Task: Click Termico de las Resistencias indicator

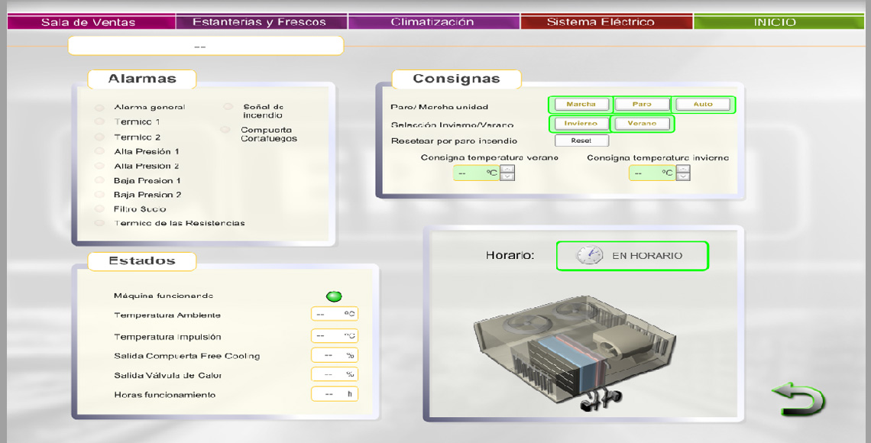Action: tap(99, 223)
